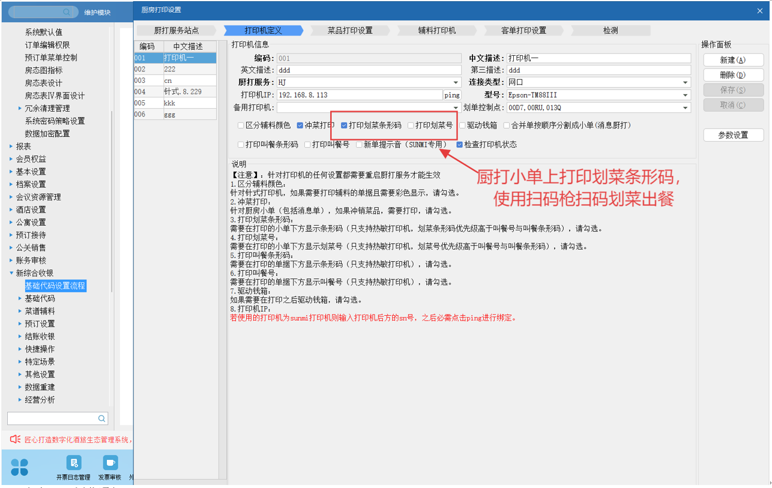Viewport: 772px width, 488px height.
Task: Open the 连接类型 combo box
Action: click(x=686, y=82)
